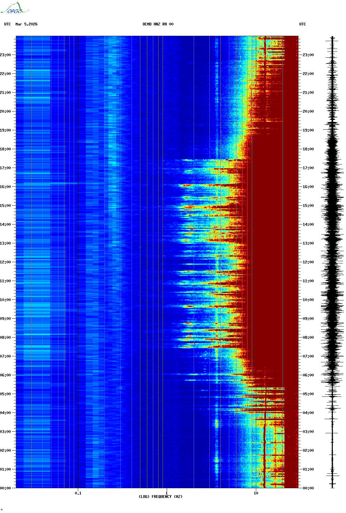The image size is (346, 513).
Task: Click the 14:00 label on left time axis
Action: (5, 224)
